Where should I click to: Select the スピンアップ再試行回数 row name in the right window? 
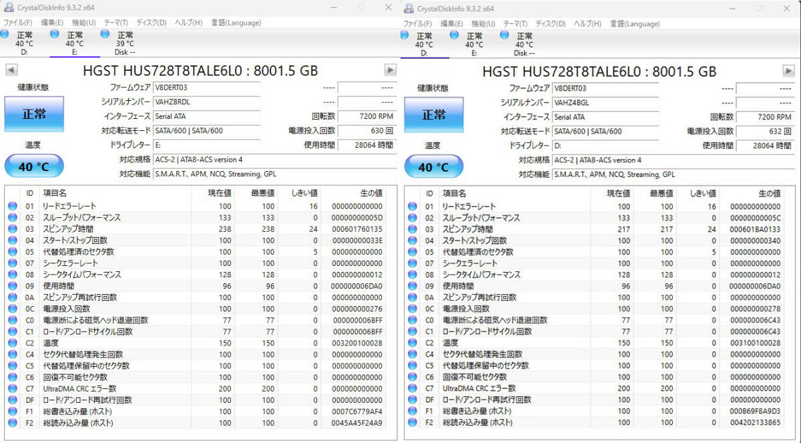480,297
